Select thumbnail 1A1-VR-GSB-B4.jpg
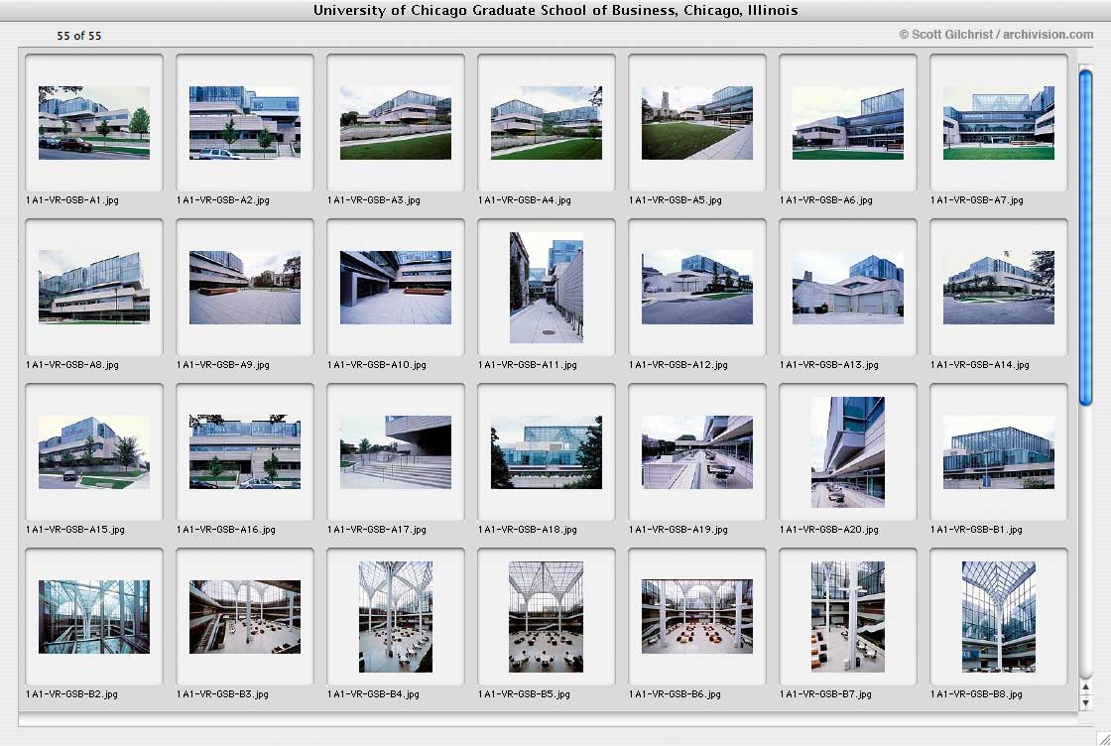1111x746 pixels. click(396, 617)
